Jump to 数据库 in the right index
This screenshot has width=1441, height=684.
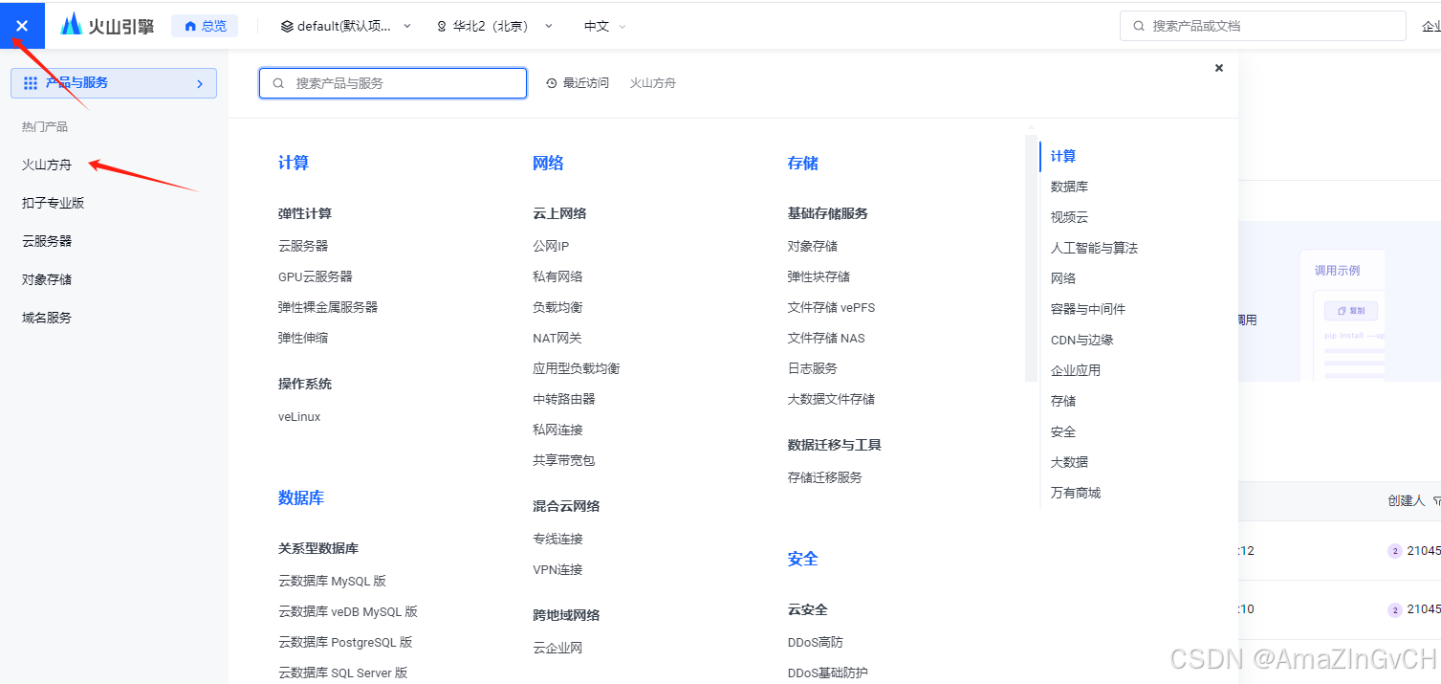tap(1069, 187)
